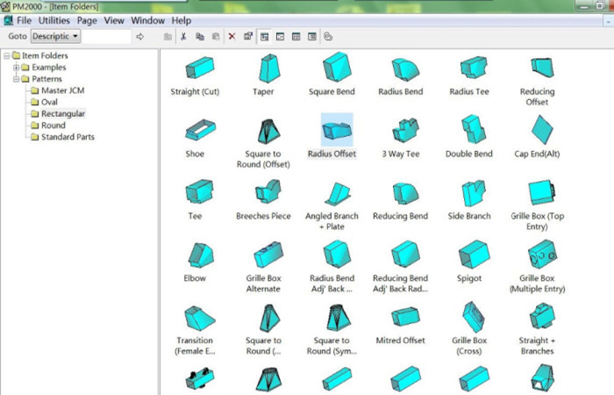Click the Cut scissors toolbar icon
This screenshot has height=395, width=614.
click(x=183, y=37)
